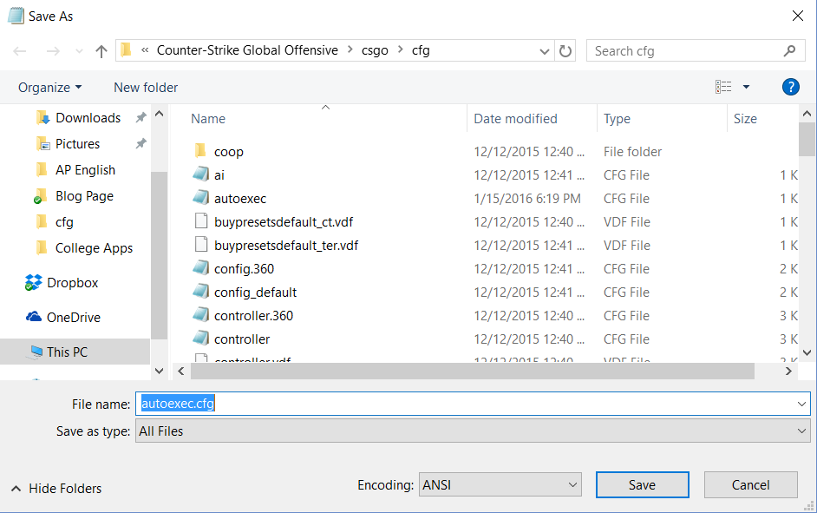Click the Save button

pos(643,485)
